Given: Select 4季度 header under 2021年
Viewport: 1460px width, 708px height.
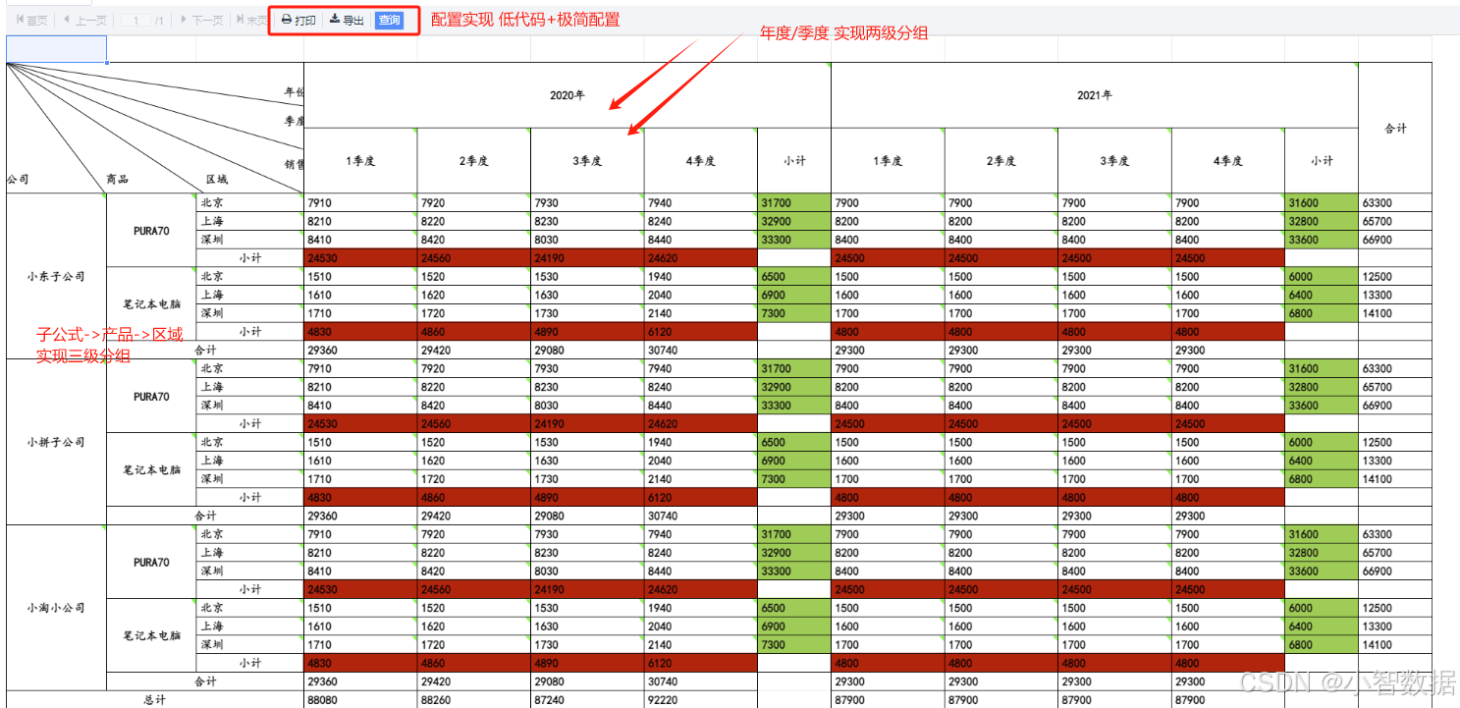Looking at the screenshot, I should 1228,160.
